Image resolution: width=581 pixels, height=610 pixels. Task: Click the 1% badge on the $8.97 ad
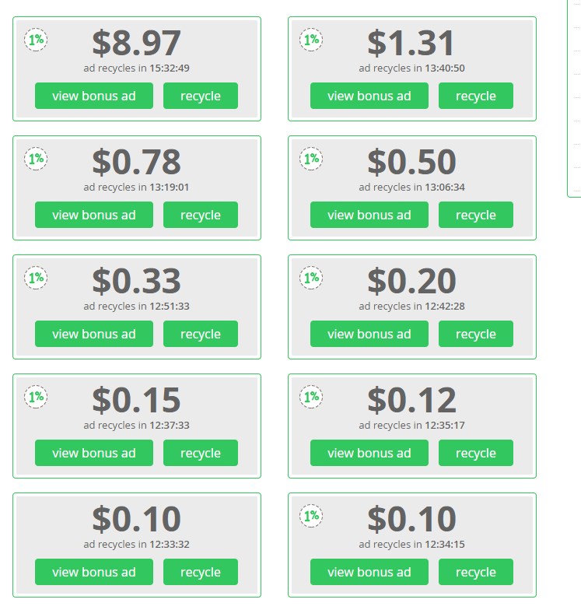(36, 40)
